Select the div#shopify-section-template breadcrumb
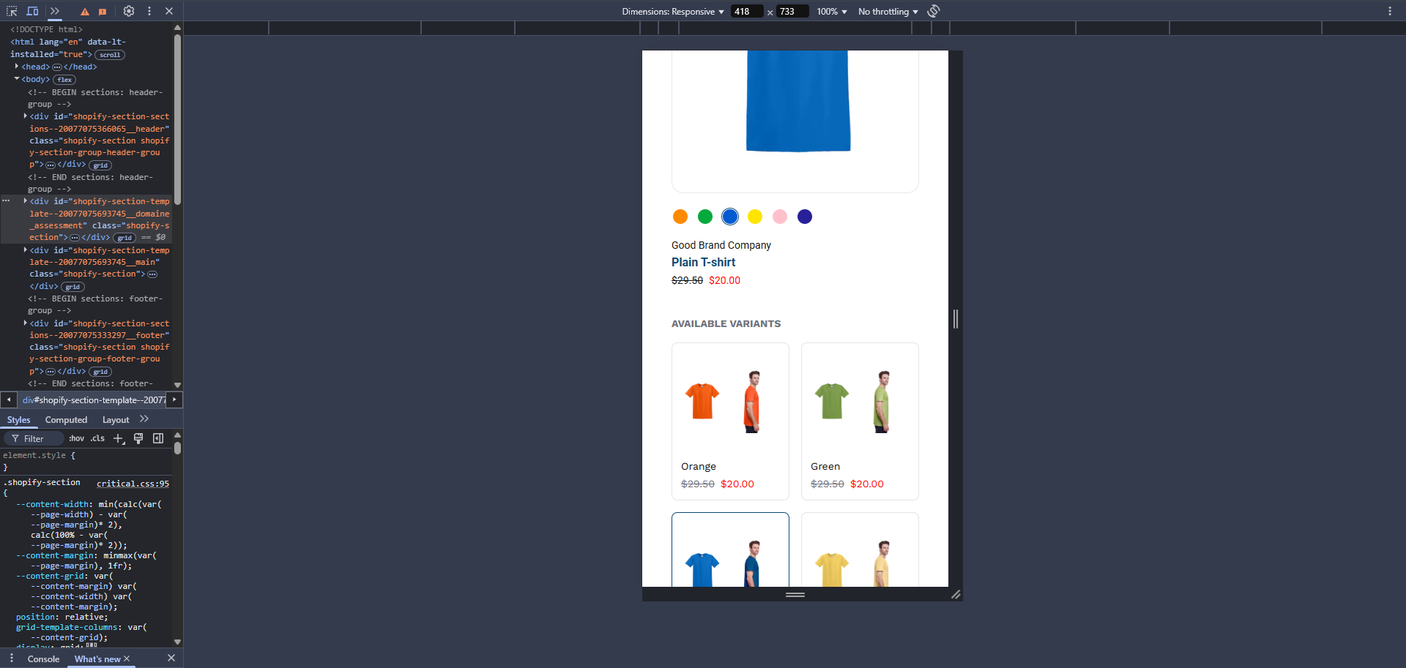 (94, 400)
